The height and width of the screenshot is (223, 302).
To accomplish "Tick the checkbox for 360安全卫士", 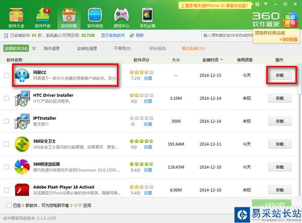I will coord(7,144).
